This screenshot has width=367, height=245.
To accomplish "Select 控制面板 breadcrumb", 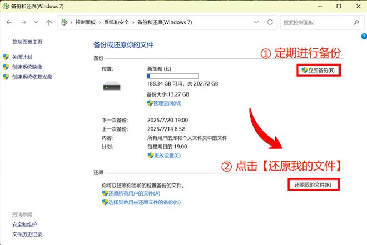I will 86,22.
